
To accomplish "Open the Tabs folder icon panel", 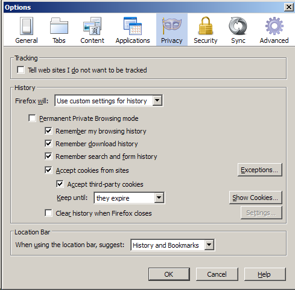I will 59,26.
